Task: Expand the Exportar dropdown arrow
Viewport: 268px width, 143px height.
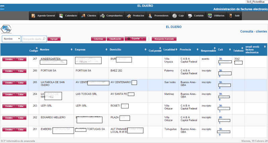Action: pos(142,39)
